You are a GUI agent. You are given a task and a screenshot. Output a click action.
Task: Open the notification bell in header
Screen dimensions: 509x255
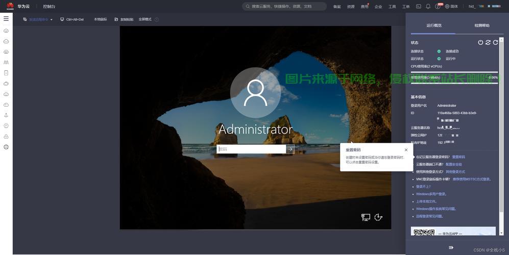pyautogui.click(x=428, y=7)
